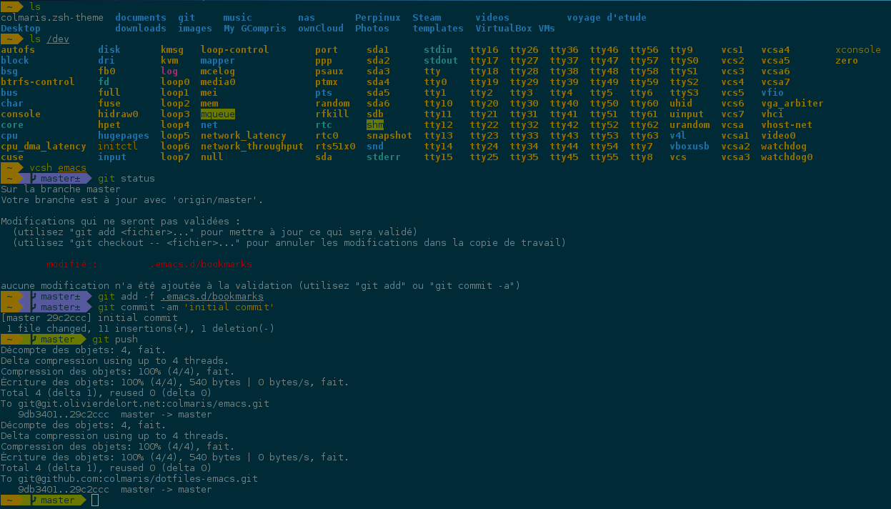Select the colmaris.zsh-theme file name
This screenshot has width=891, height=509.
pyautogui.click(x=51, y=18)
